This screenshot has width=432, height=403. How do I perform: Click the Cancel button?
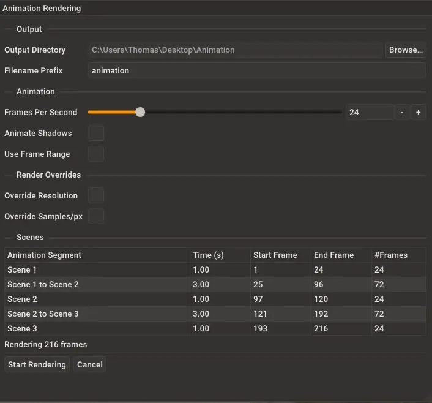click(90, 364)
